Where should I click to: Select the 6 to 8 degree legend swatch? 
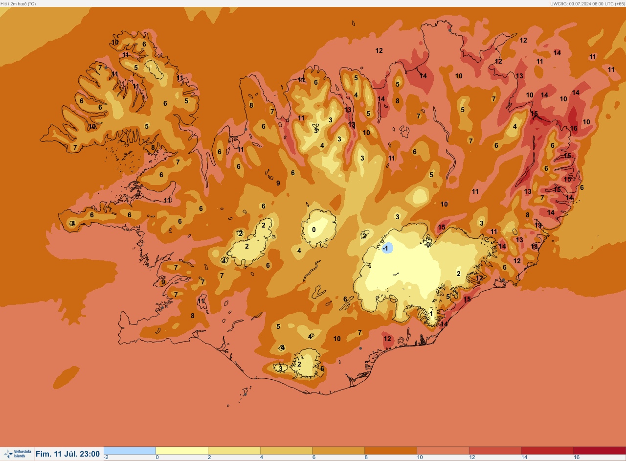338,450
